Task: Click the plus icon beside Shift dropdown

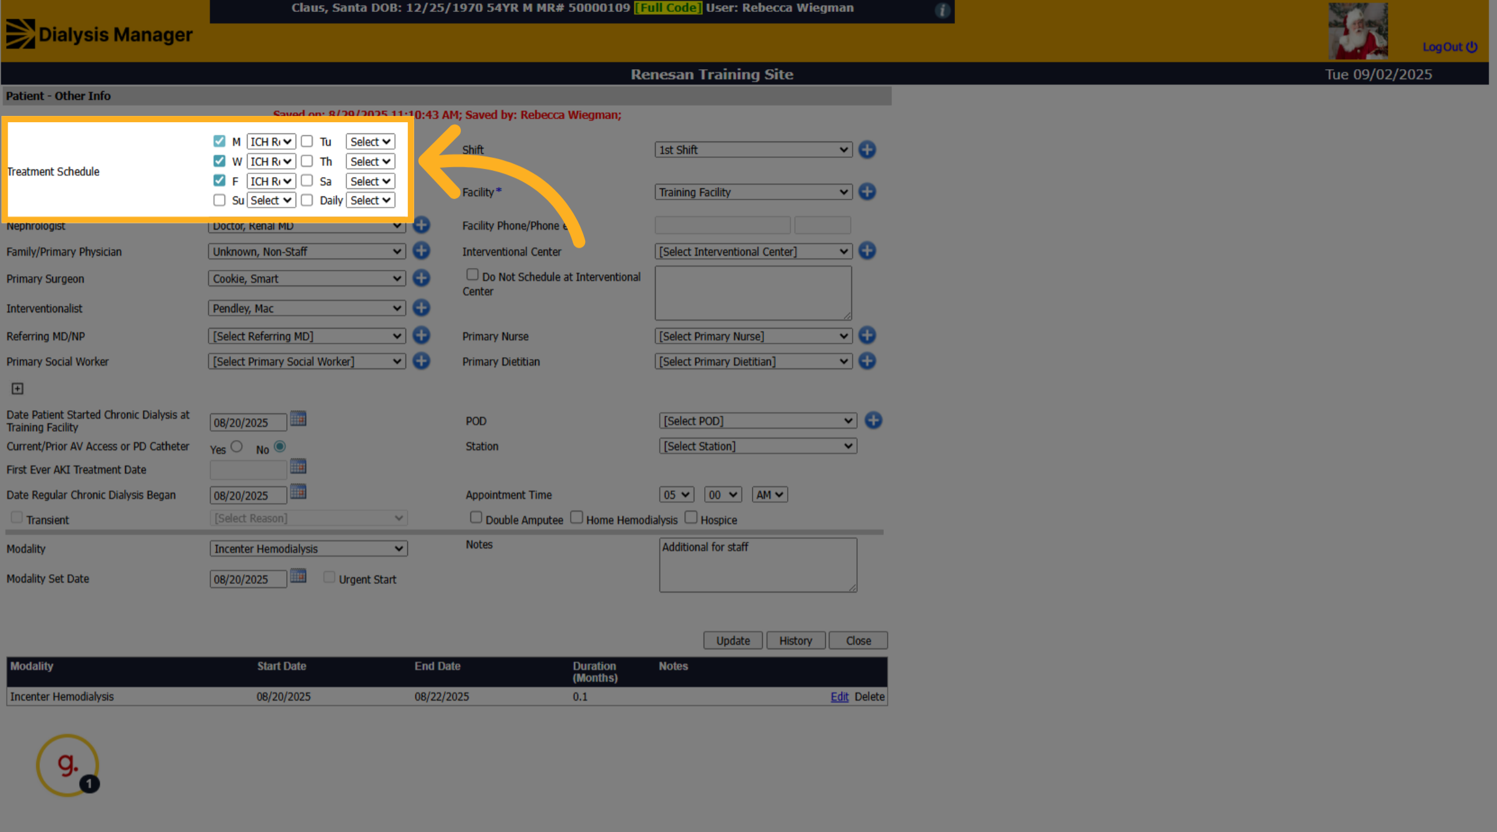Action: coord(867,150)
